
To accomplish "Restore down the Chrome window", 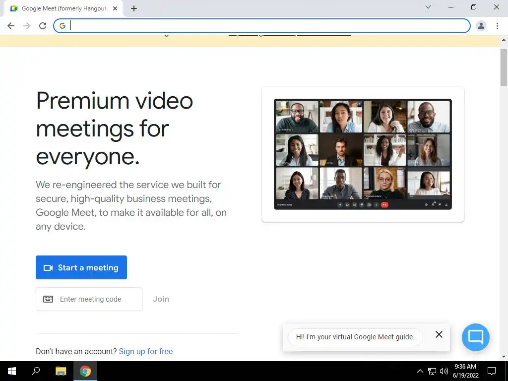I will coord(474,7).
